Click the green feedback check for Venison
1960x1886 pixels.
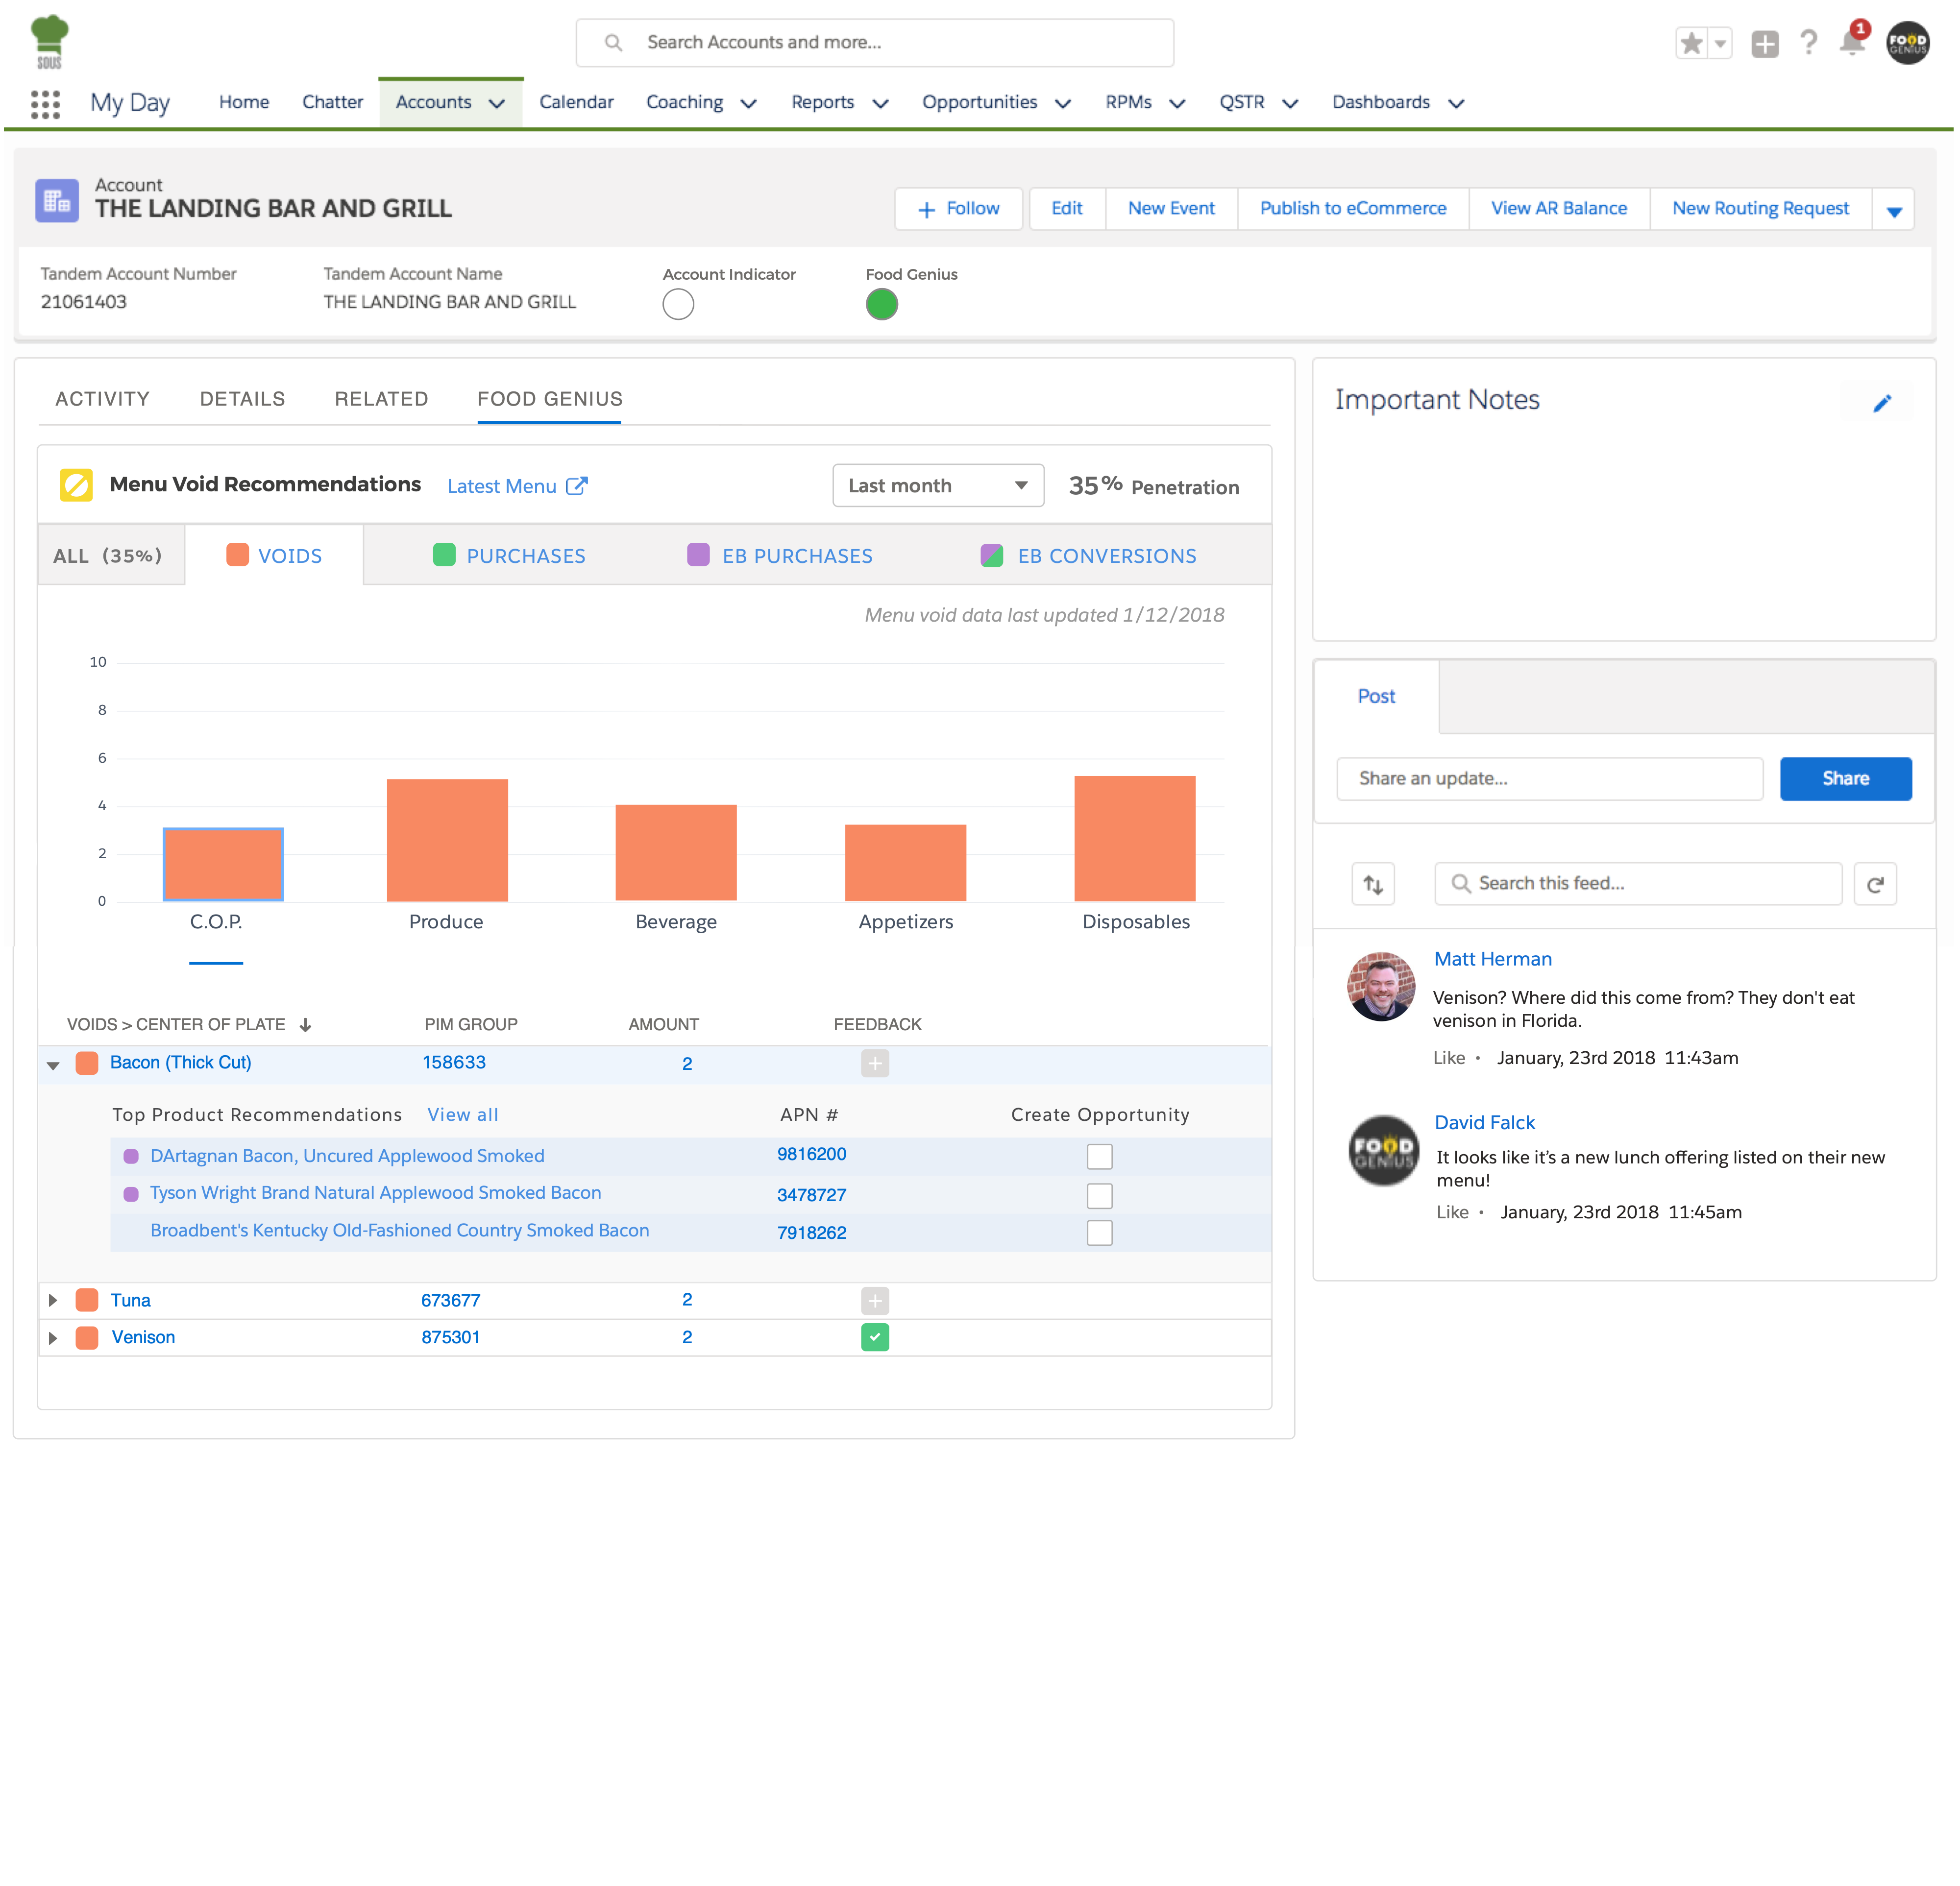click(875, 1337)
